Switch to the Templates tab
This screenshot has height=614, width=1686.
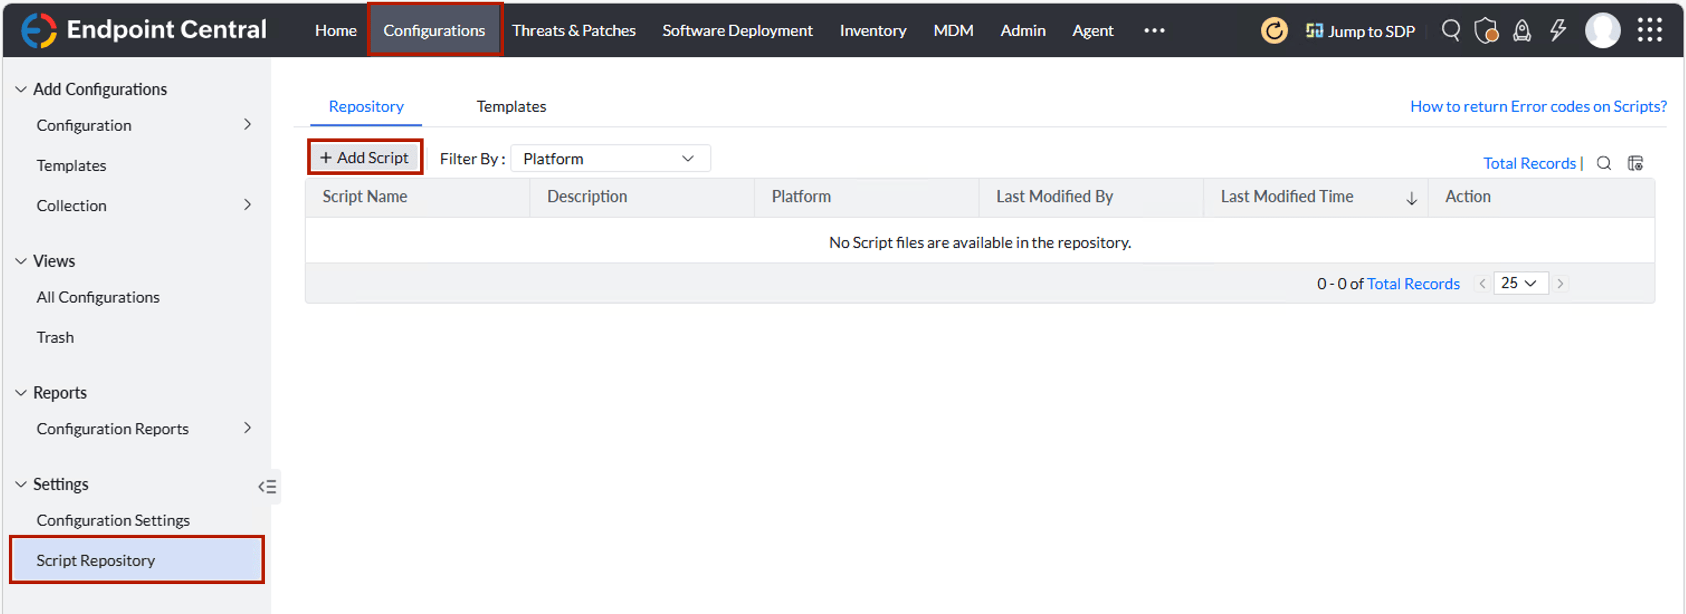coord(511,107)
